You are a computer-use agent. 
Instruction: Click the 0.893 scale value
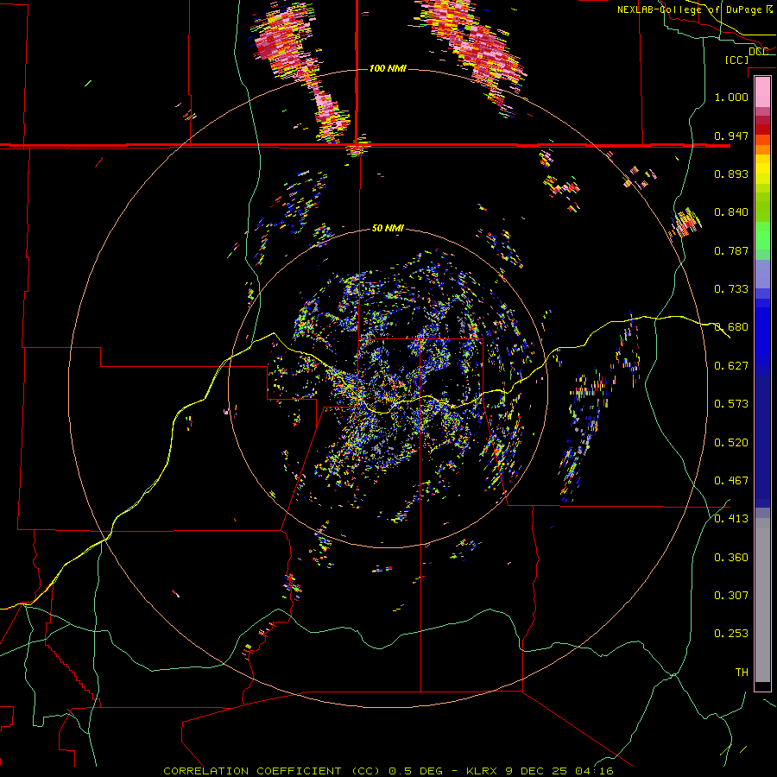pyautogui.click(x=731, y=174)
